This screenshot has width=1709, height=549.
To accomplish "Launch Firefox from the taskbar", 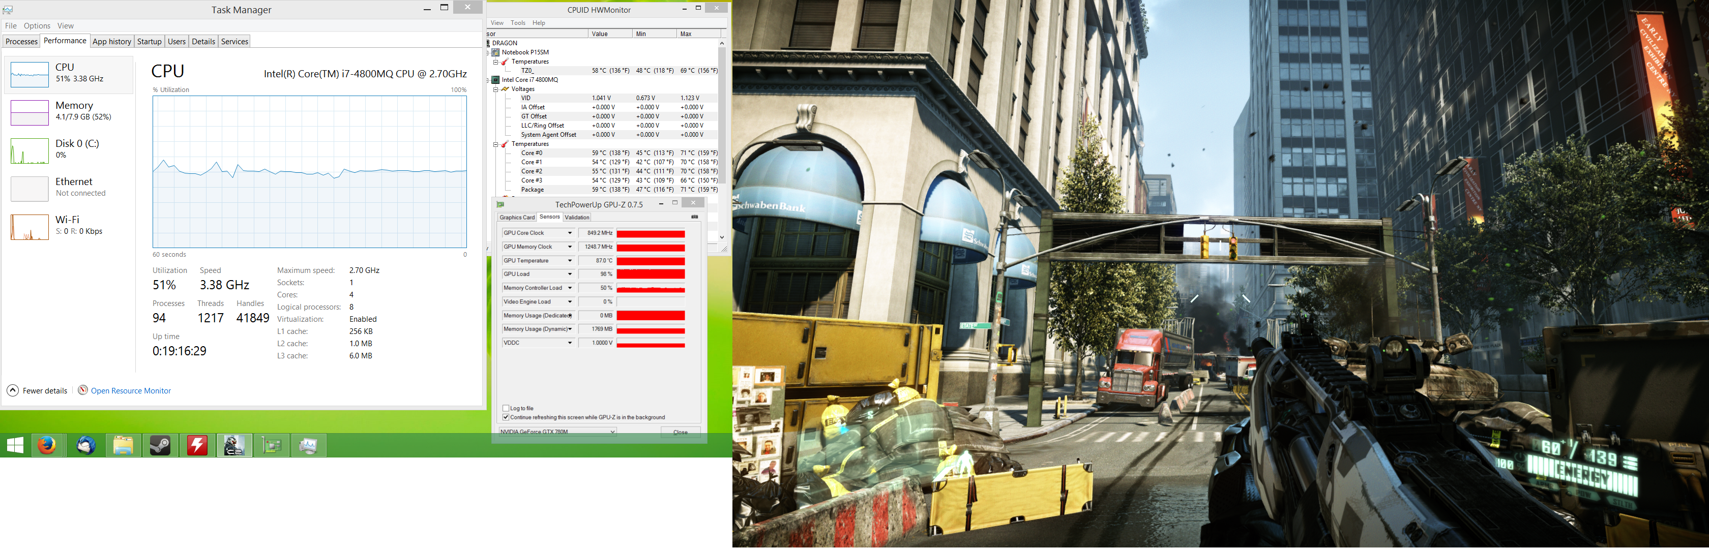I will tap(46, 446).
